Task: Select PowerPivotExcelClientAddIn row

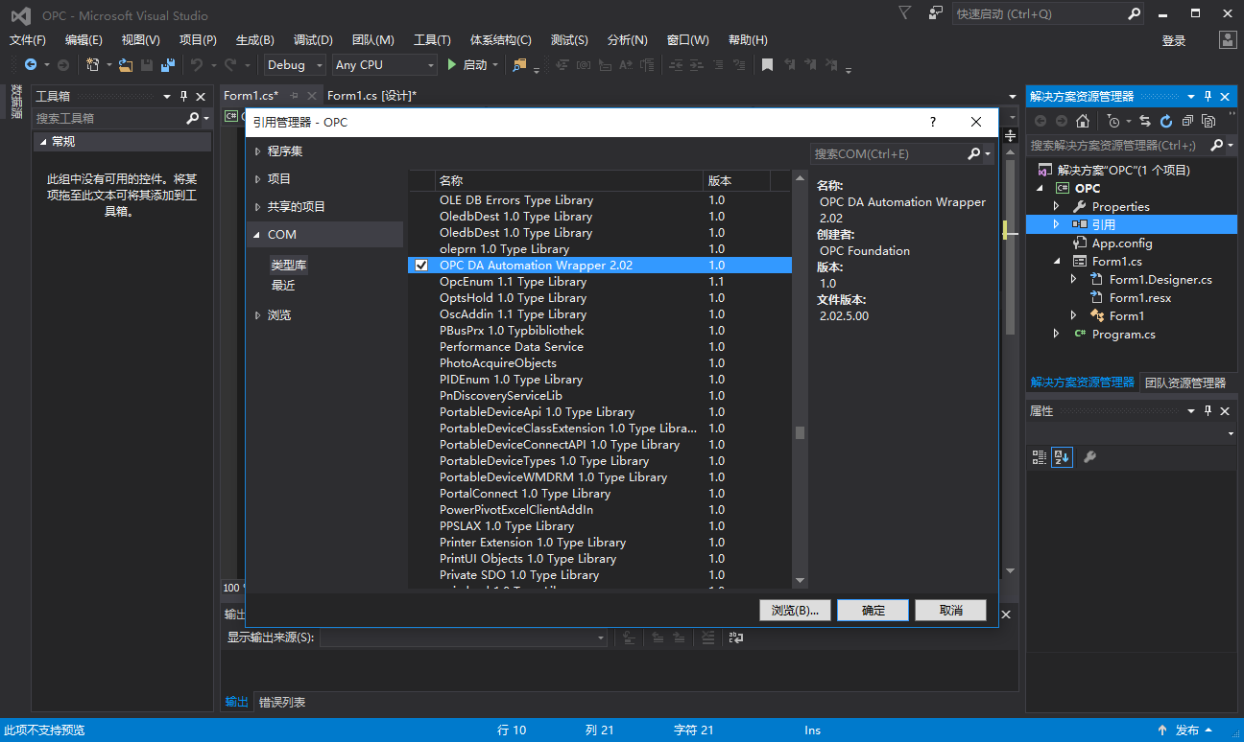Action: click(x=600, y=510)
